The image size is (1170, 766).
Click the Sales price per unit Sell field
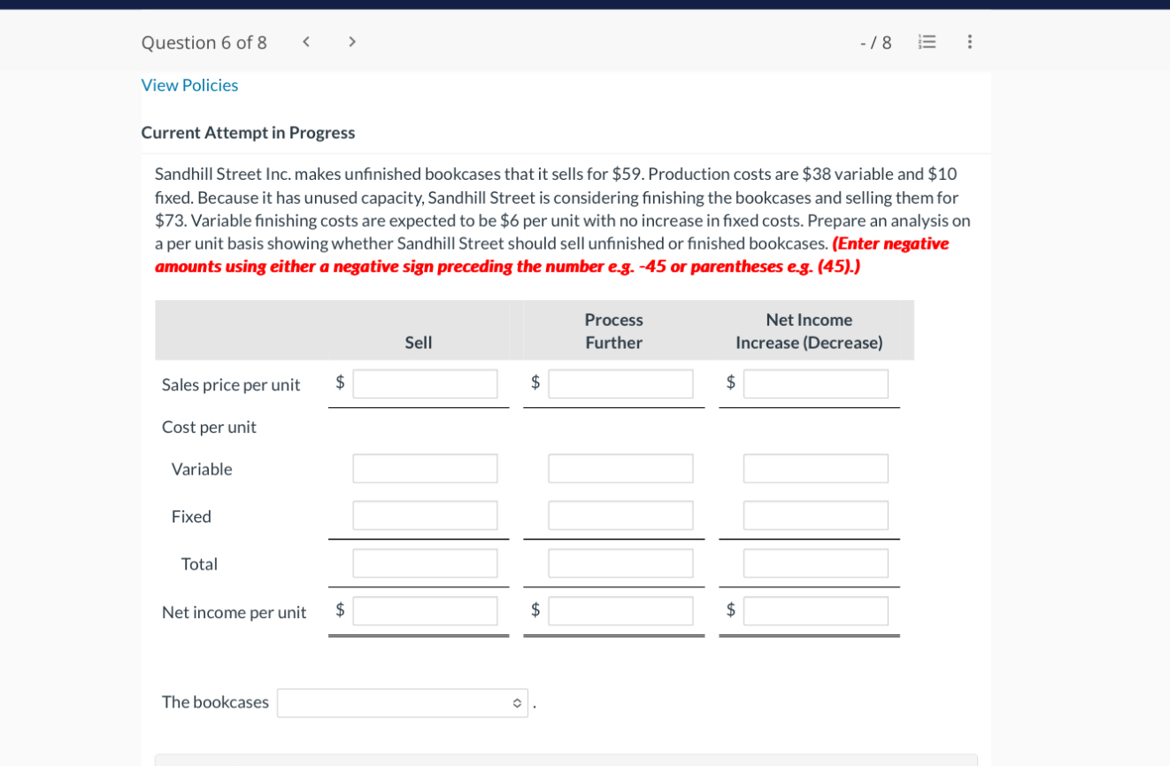point(425,383)
